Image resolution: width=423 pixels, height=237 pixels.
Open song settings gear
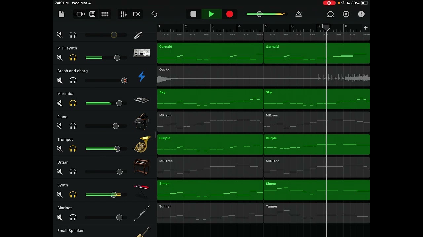pyautogui.click(x=346, y=14)
